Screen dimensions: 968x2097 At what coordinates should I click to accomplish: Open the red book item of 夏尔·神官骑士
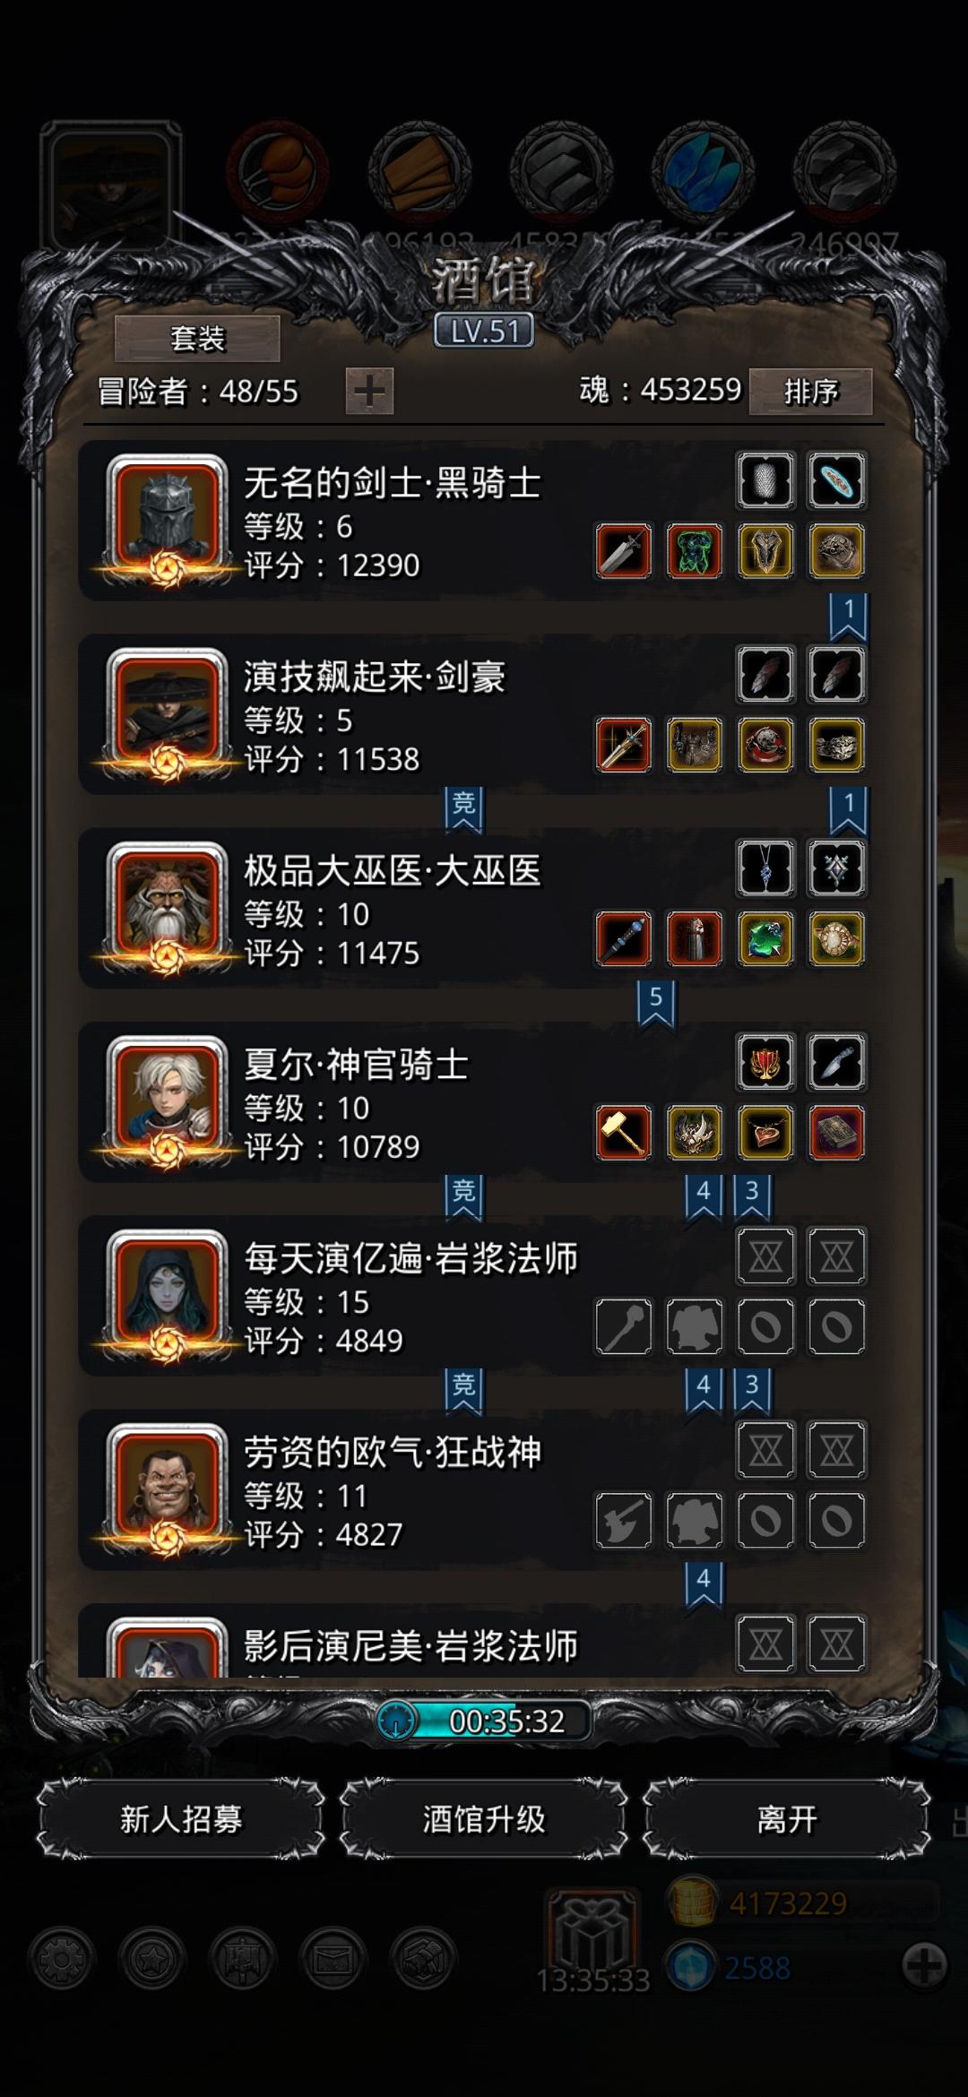pos(836,1133)
